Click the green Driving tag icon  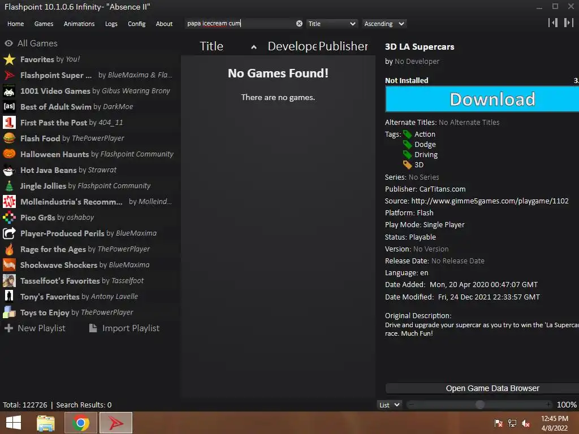(x=407, y=155)
